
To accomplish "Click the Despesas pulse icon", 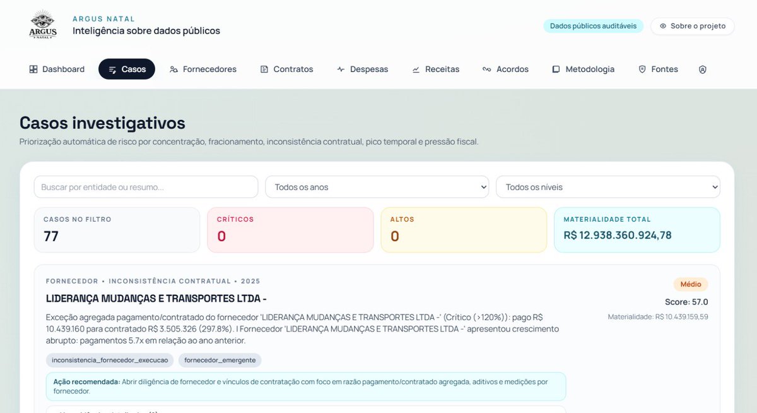I will point(341,69).
